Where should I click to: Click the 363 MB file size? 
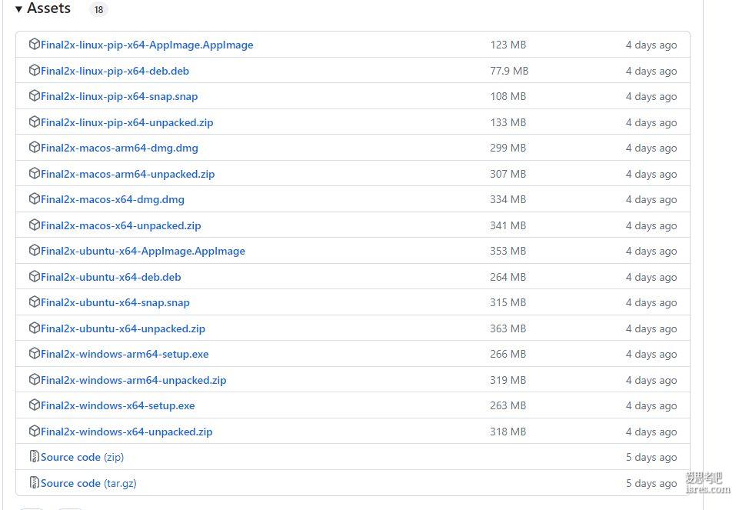(508, 329)
